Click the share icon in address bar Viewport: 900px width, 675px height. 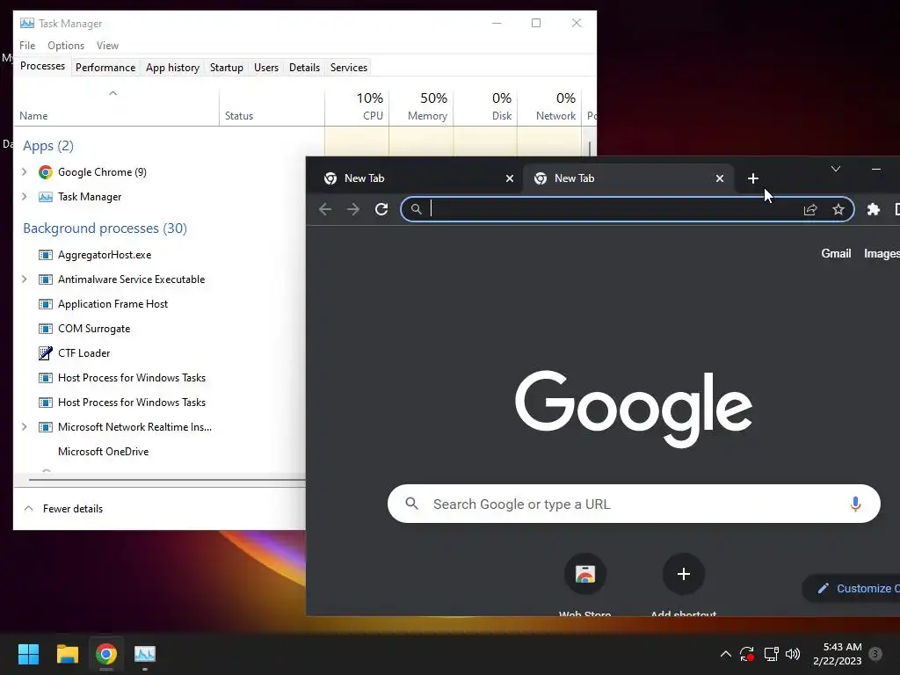[x=809, y=209]
